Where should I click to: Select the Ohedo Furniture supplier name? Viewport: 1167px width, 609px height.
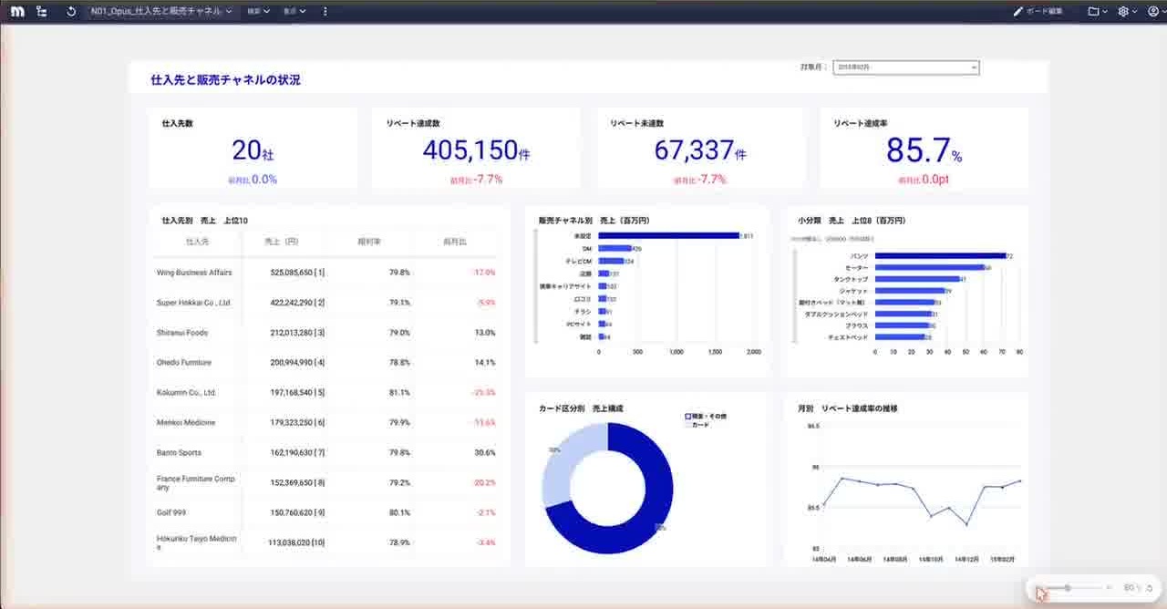185,363
